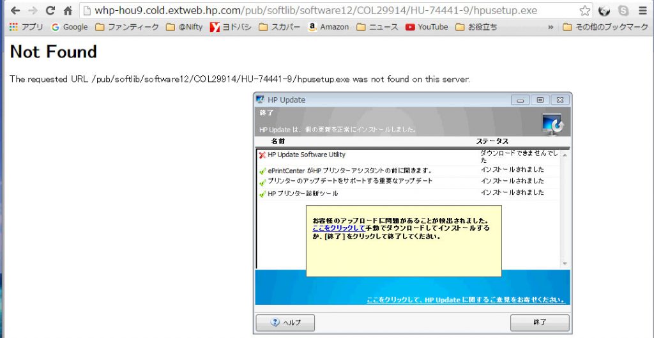Image resolution: width=654 pixels, height=338 pixels.
Task: Maximize the HP Update window
Action: pos(540,100)
